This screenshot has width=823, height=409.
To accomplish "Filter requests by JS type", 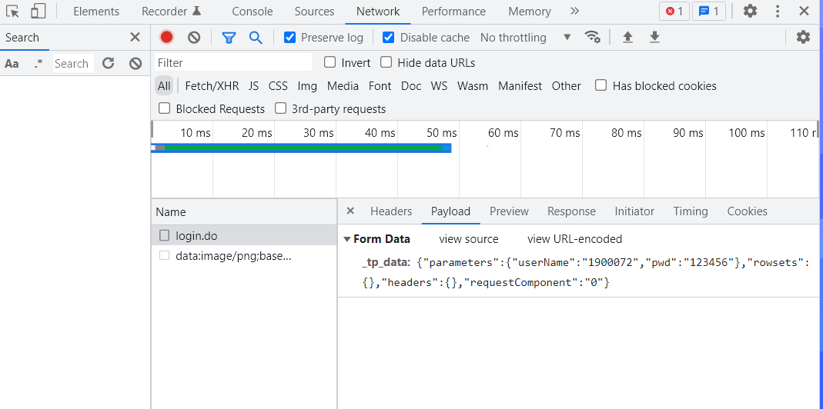I will click(253, 86).
